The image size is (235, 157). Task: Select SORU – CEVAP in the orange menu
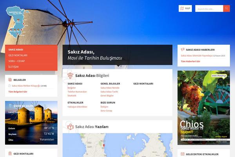(x=16, y=61)
